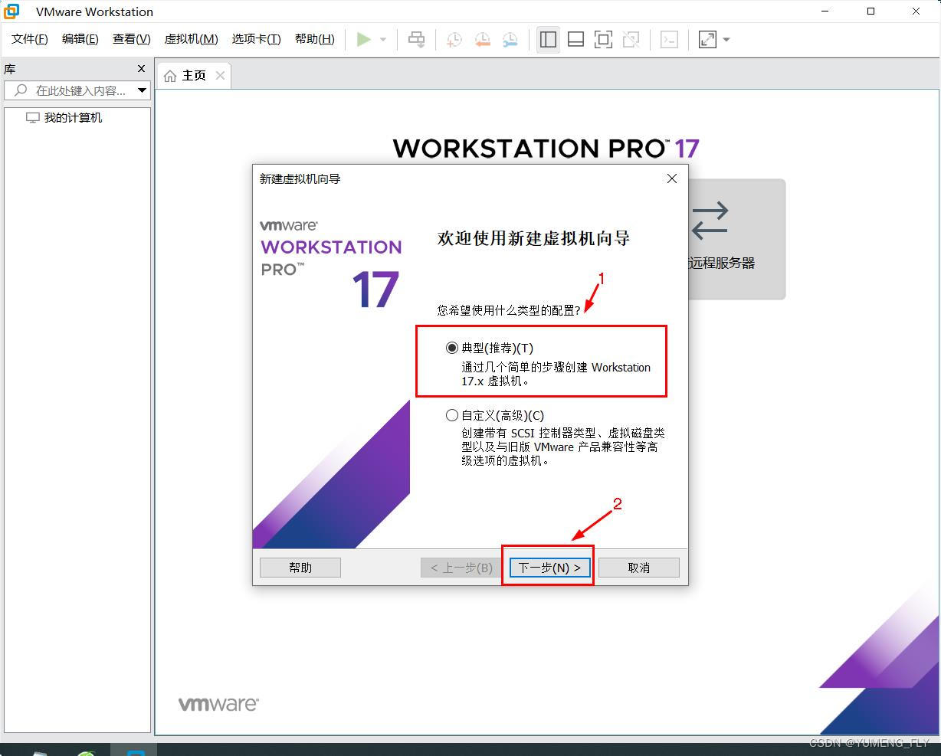Click the green power-on play icon

coord(364,39)
